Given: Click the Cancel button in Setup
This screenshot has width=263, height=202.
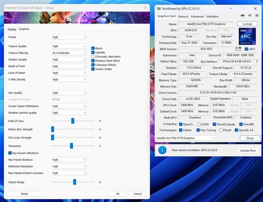Looking at the screenshot, I should click(138, 194).
